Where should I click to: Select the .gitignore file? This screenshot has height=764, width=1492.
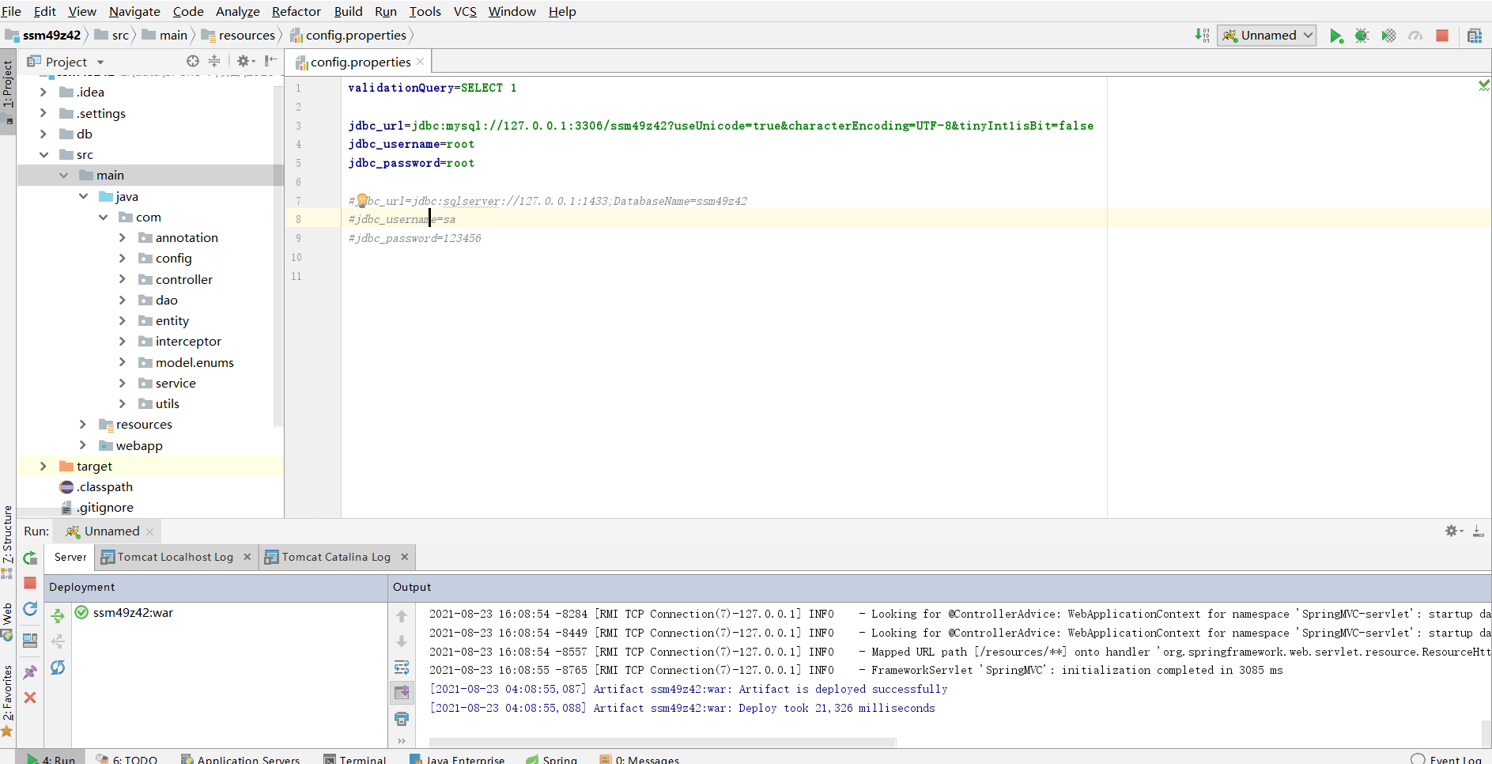tap(105, 507)
